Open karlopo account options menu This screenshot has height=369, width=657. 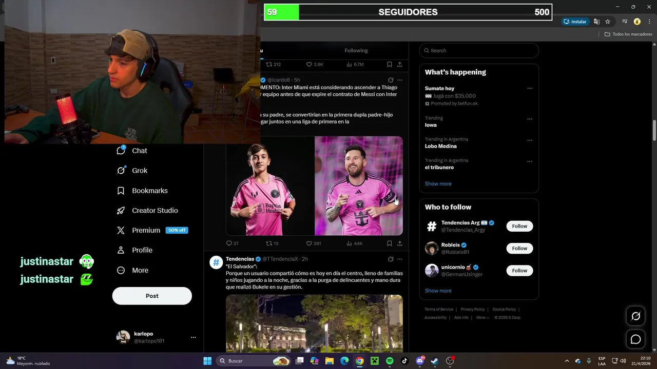coord(194,337)
